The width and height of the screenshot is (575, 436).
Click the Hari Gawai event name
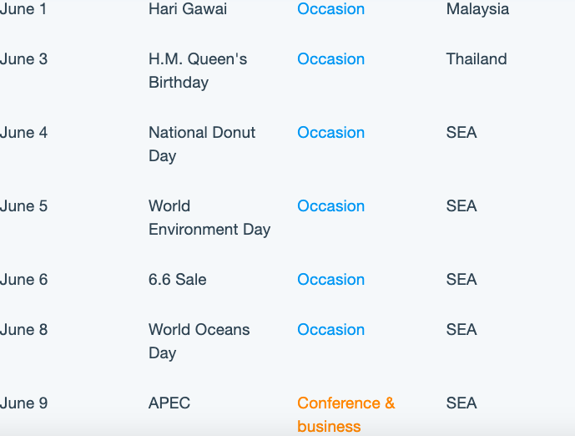[x=187, y=9]
